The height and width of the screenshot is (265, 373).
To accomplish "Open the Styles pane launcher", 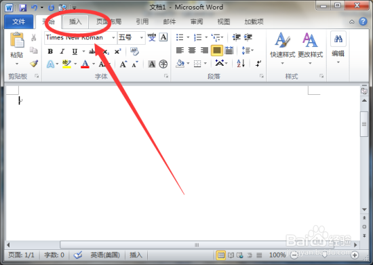I will 321,76.
